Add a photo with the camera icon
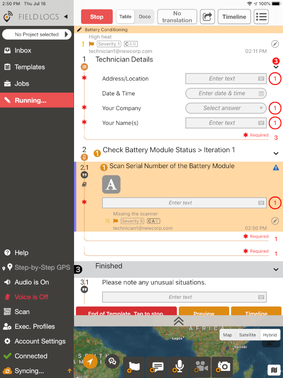 (223, 365)
